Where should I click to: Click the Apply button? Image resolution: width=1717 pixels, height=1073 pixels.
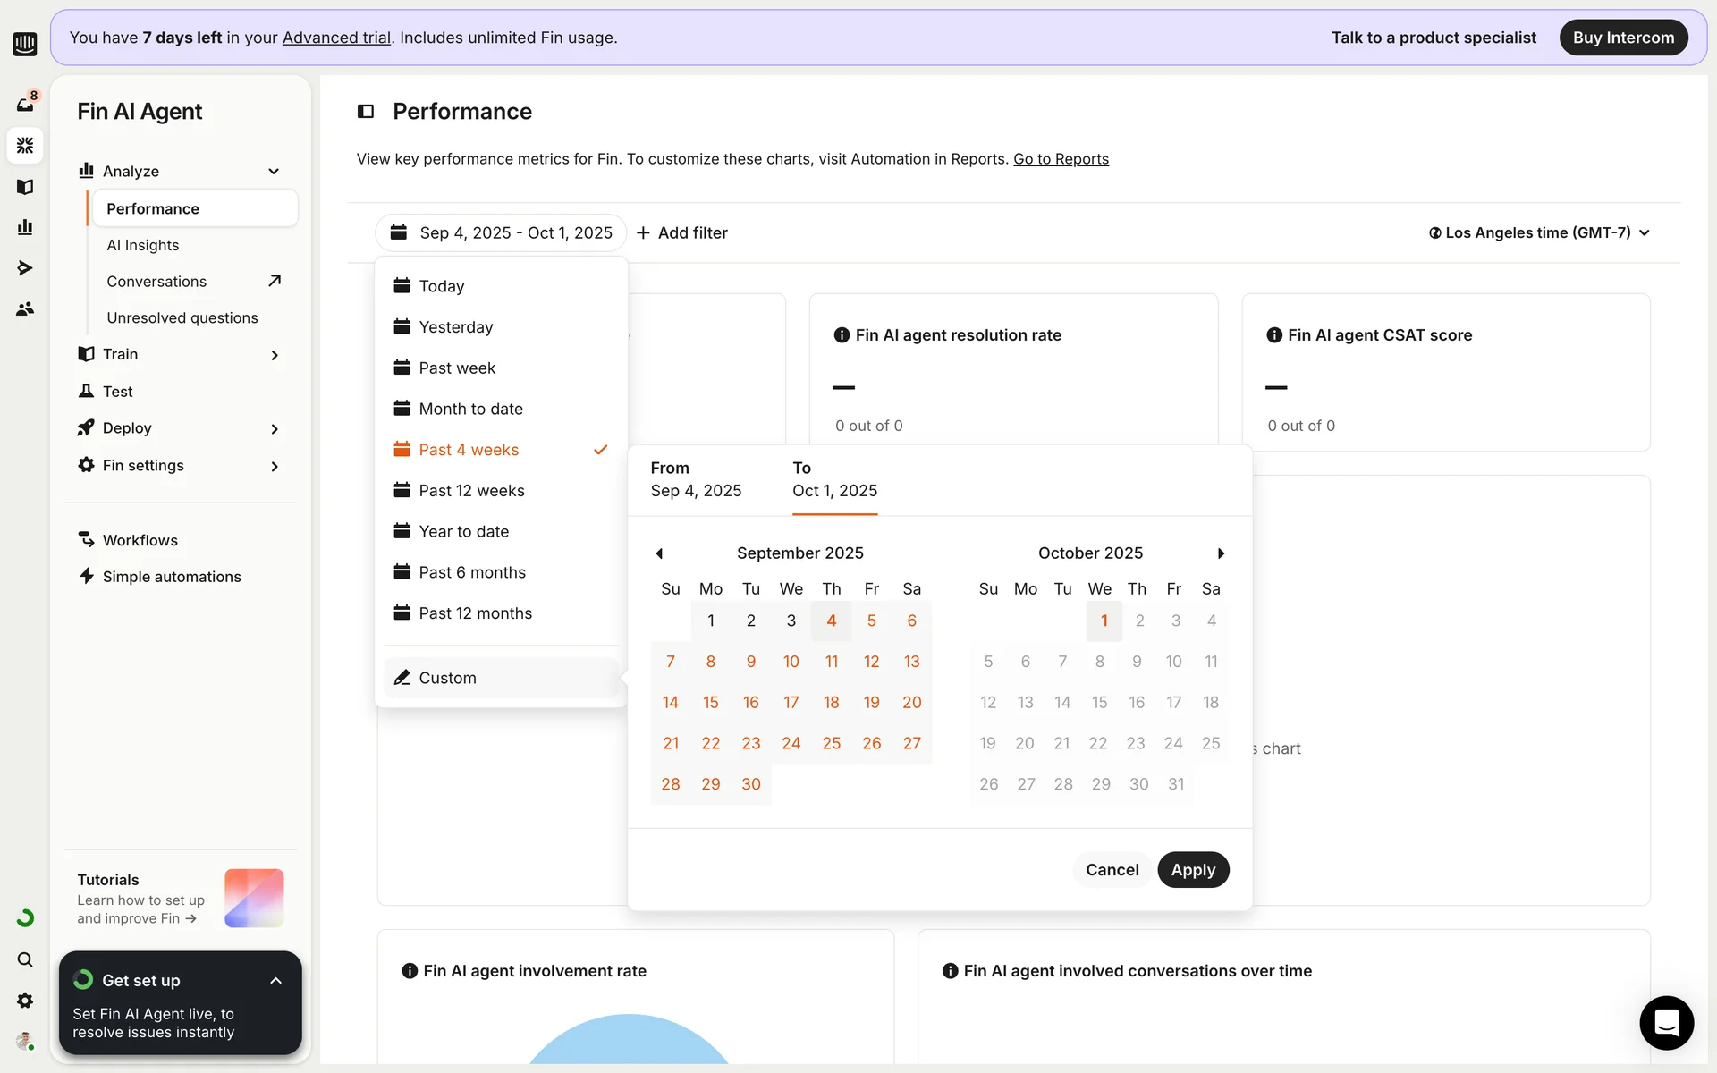[x=1193, y=870]
